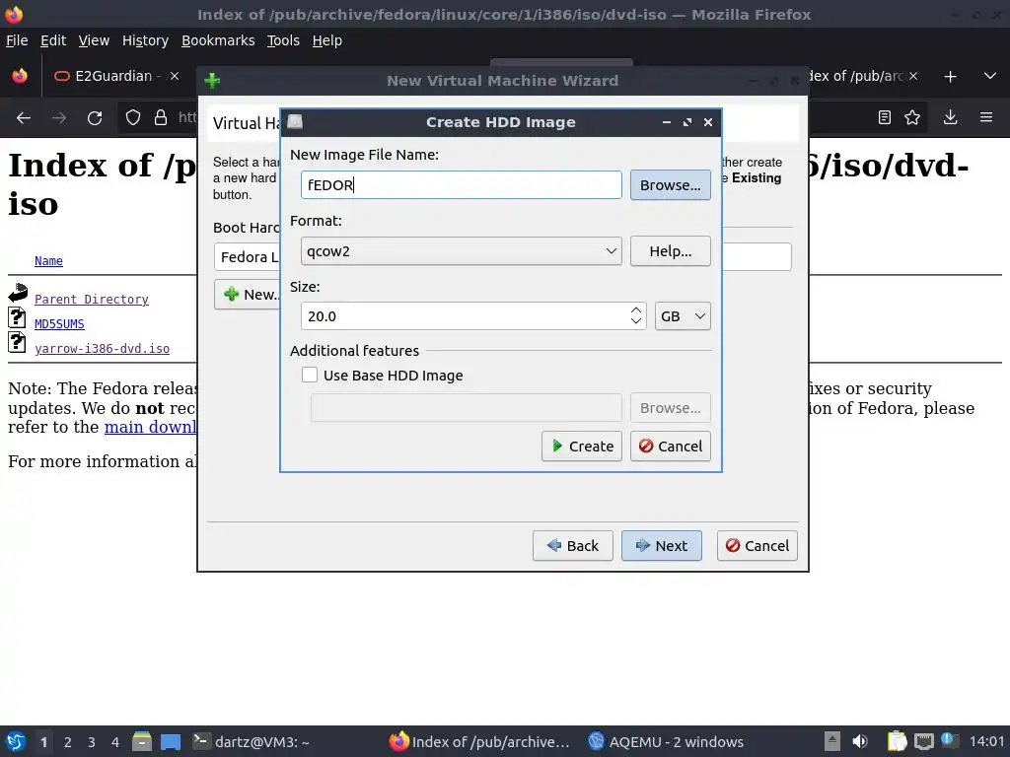Screen dimensions: 1010x757
Task: Open the Bookmarks menu in Firefox
Action: pyautogui.click(x=218, y=40)
